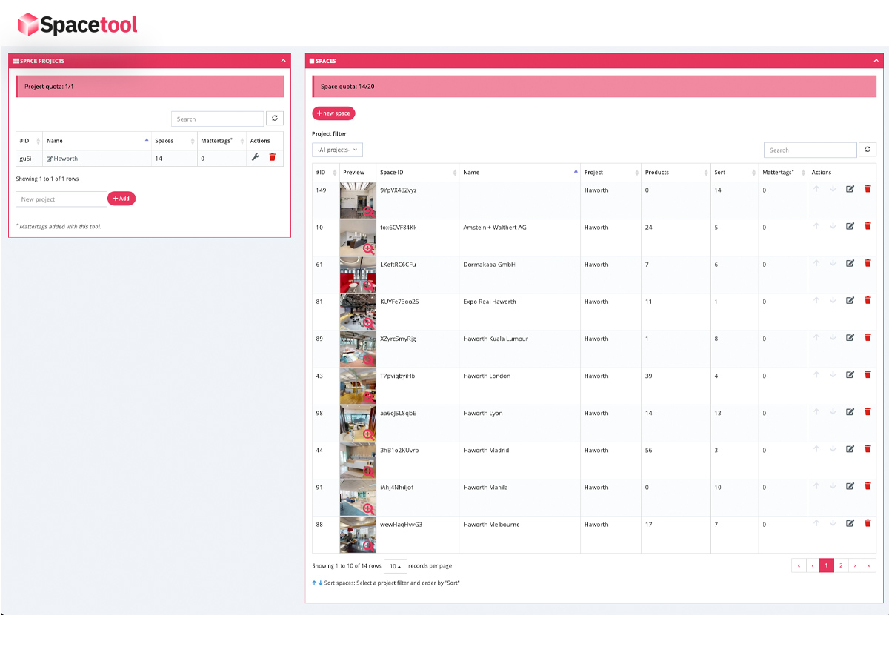Image resolution: width=889 pixels, height=667 pixels.
Task: Focus the Spaces search field
Action: (810, 150)
